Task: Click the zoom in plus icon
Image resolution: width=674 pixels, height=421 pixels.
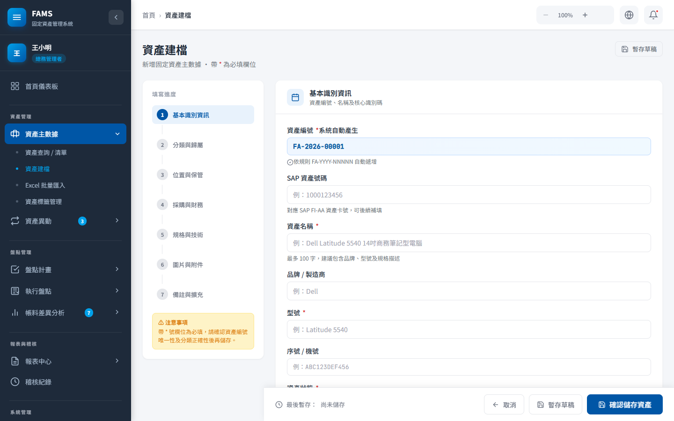Action: (585, 15)
